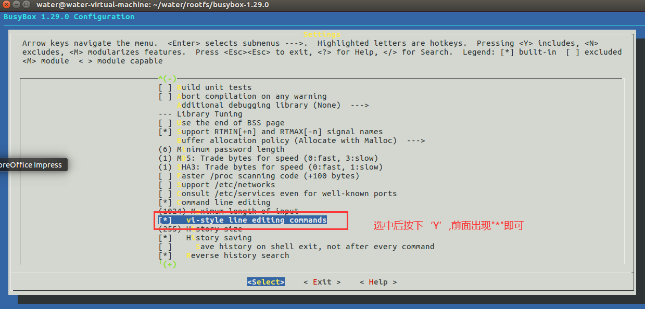Toggle vi-style line editing commands option
Viewport: 645px width, 309px height.
pos(243,220)
